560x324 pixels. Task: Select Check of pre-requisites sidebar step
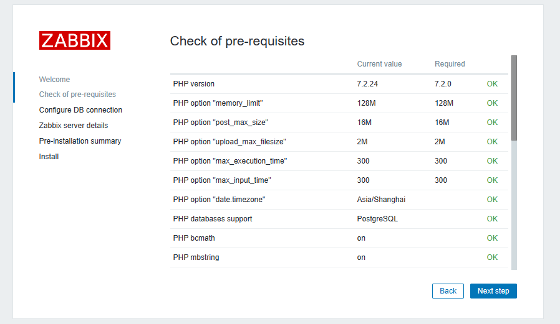(77, 95)
